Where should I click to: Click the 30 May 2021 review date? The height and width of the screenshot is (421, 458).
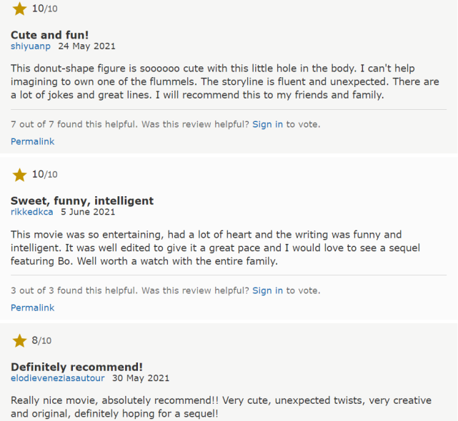point(141,378)
